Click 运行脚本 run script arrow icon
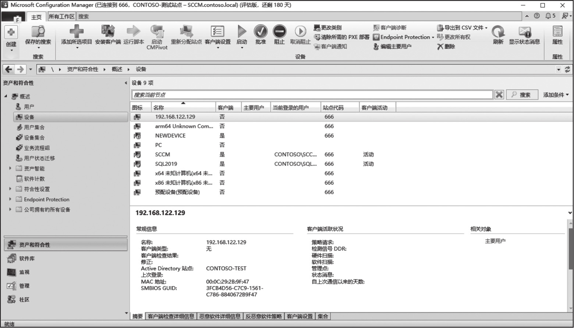 pyautogui.click(x=133, y=31)
